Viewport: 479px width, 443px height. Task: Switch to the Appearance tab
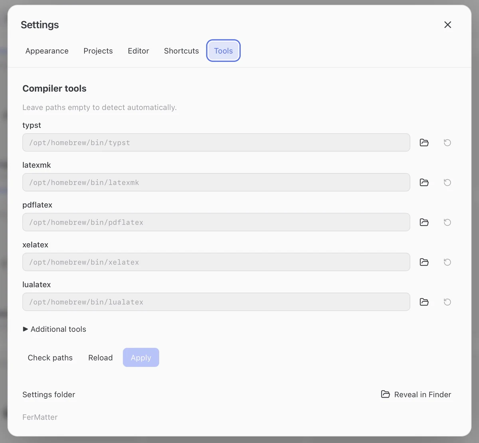47,51
